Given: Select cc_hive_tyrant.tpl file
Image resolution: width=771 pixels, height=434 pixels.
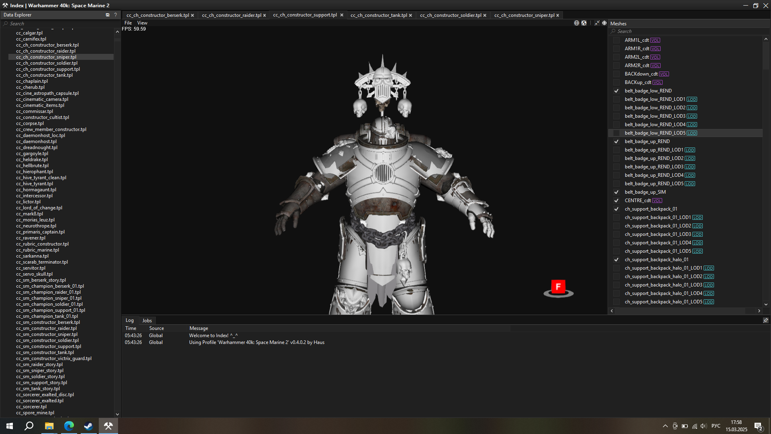Looking at the screenshot, I should [35, 184].
